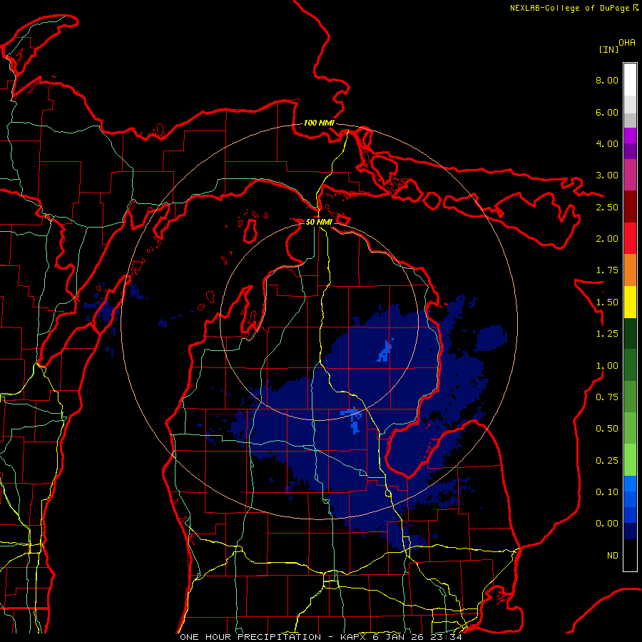642x642 pixels.
Task: Pick the magenta swatch beside 4.00
Action: (630, 136)
